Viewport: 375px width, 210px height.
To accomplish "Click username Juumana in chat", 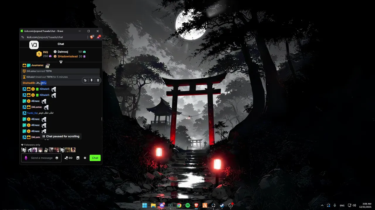I will point(37,65).
